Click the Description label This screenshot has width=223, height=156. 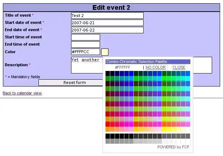tap(16, 65)
